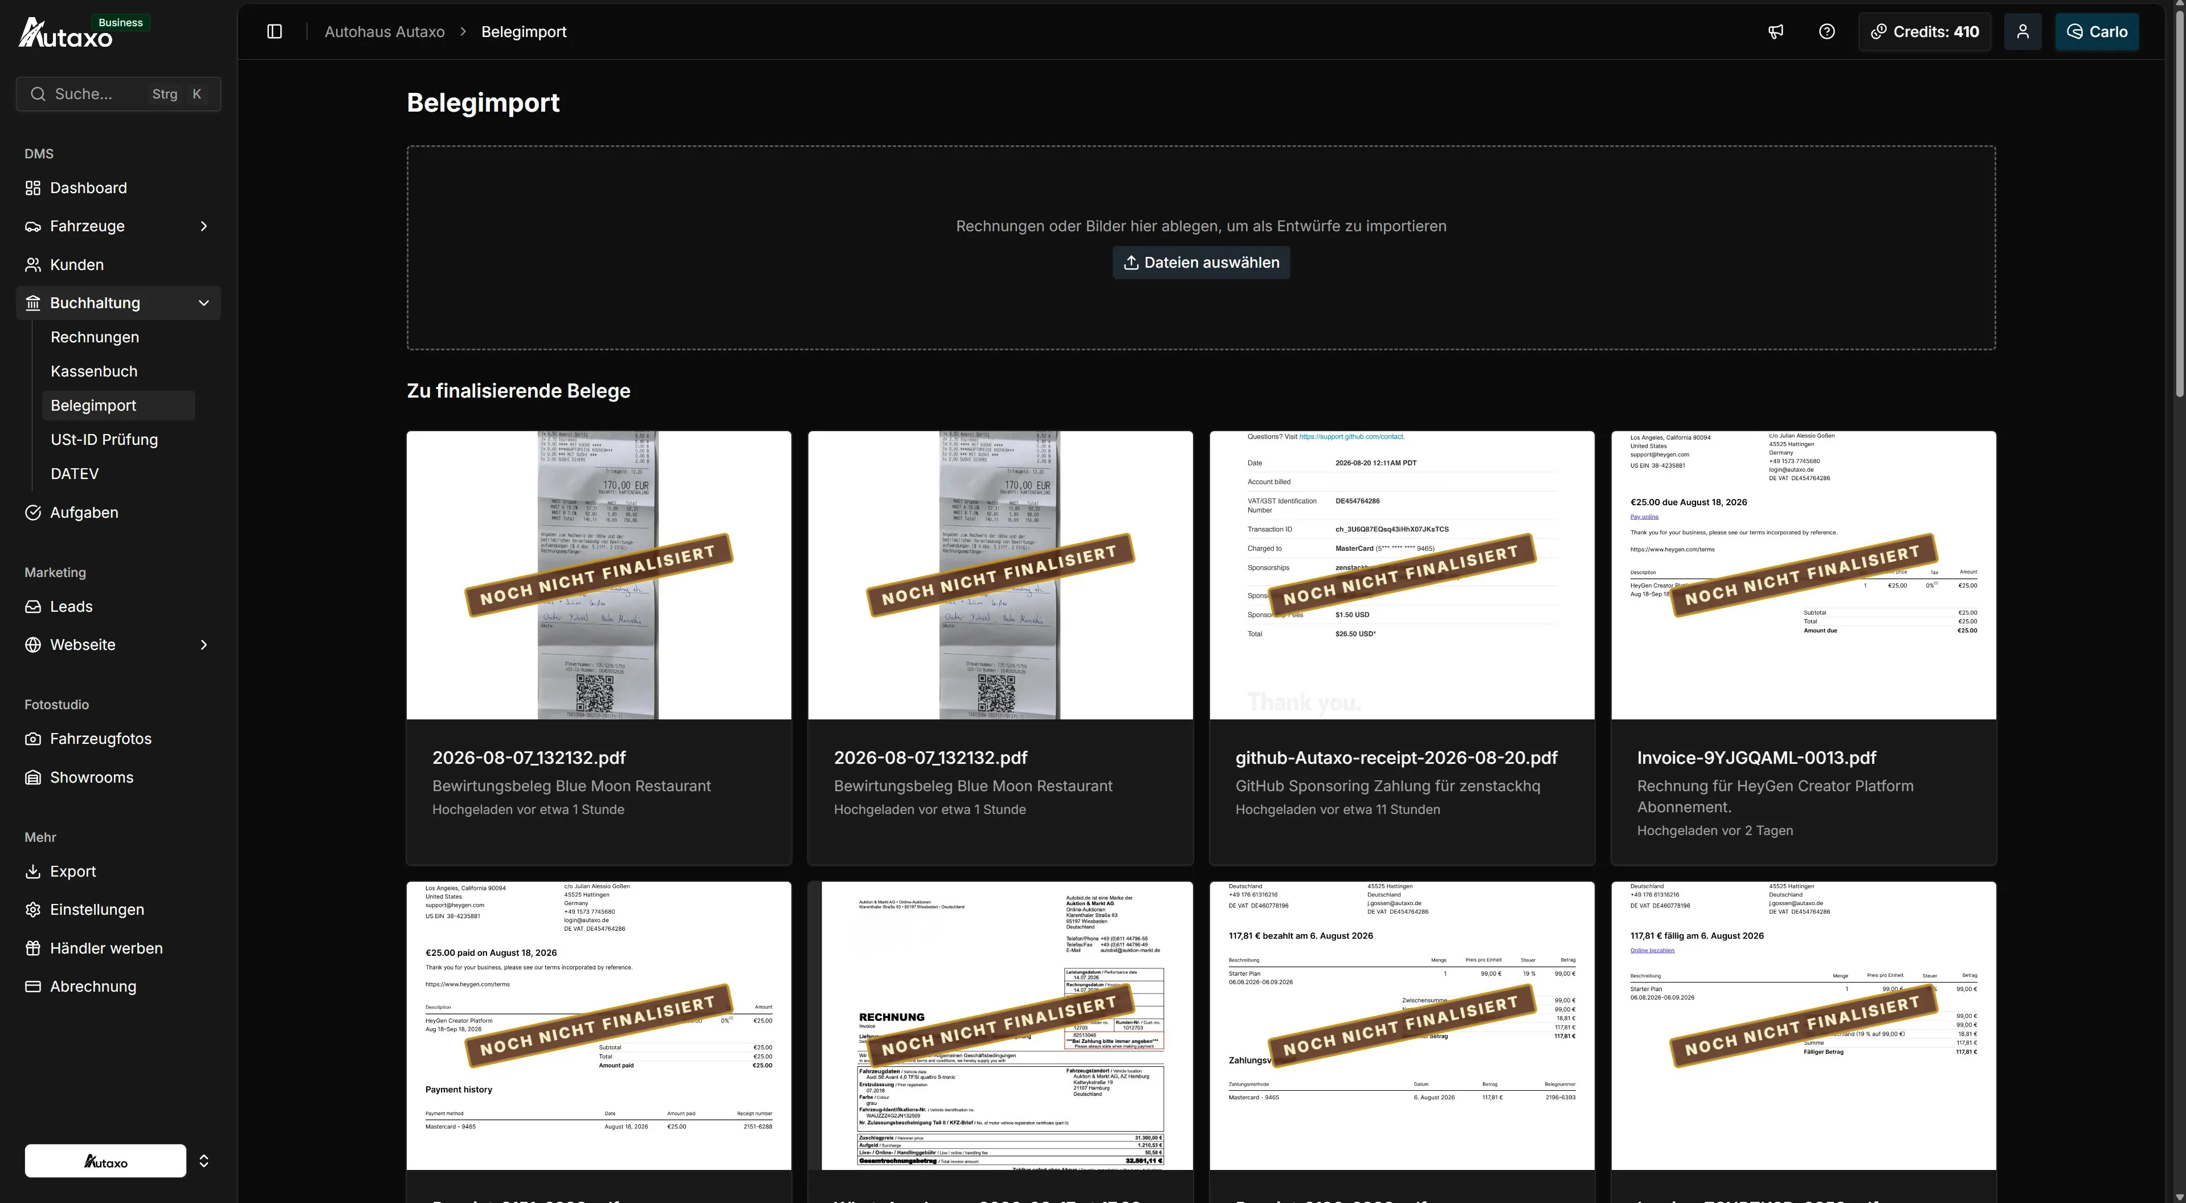Click the Aufgaben checkmark icon
Viewport: 2186px width, 1203px height.
33,513
